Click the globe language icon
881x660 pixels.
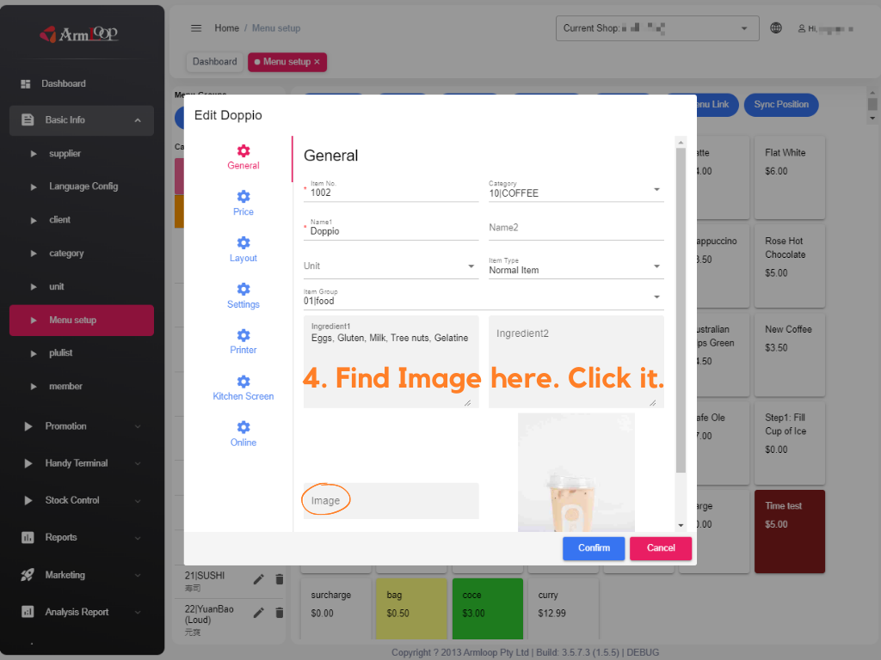(776, 28)
